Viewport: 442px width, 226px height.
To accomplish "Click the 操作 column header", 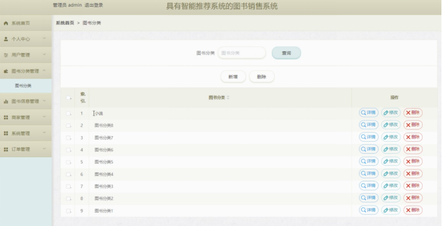I will point(394,98).
